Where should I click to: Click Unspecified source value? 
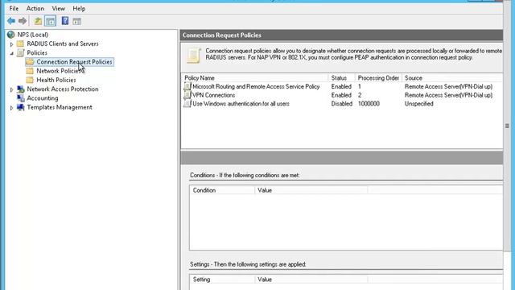tap(418, 104)
